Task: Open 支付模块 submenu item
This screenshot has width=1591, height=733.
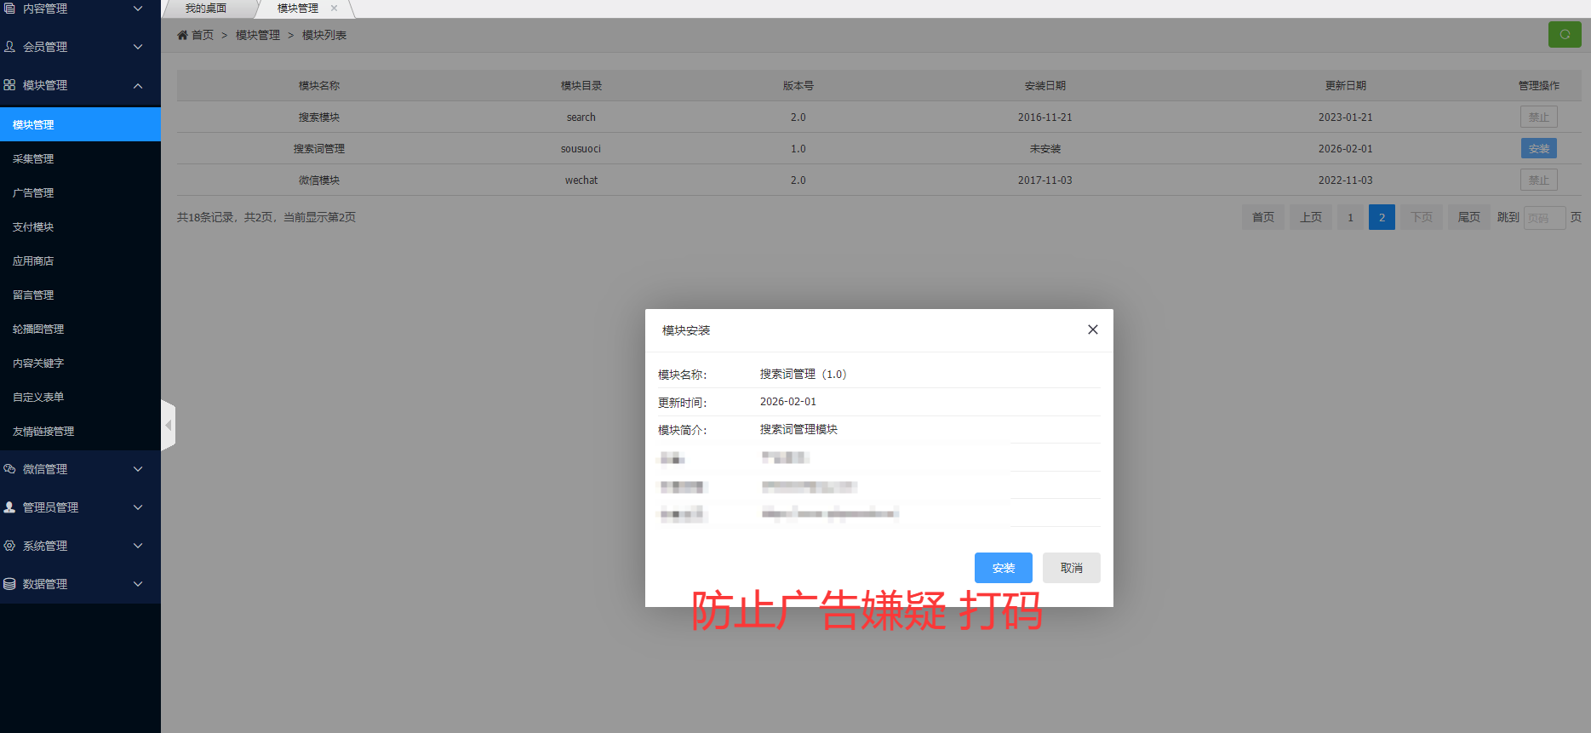Action: pyautogui.click(x=80, y=226)
